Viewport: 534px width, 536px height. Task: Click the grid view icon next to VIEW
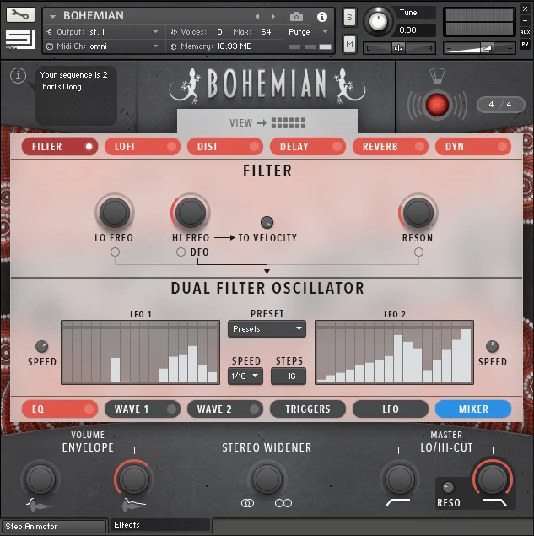point(289,122)
